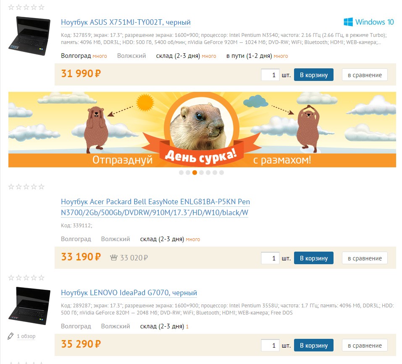
Task: Rate the ASUS laptop using its star row
Action: pyautogui.click(x=26, y=7)
